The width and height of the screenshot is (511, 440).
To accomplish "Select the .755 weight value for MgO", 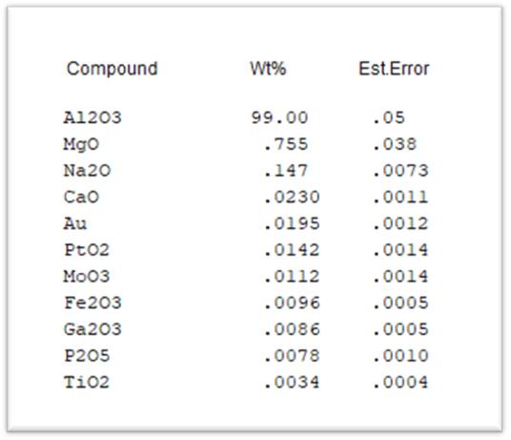I will pyautogui.click(x=286, y=144).
